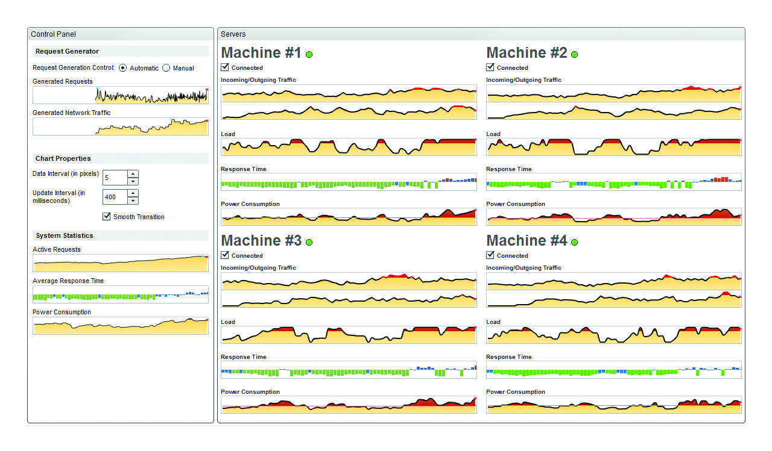
Task: Disable the Smooth Transition checkbox
Action: 107,216
